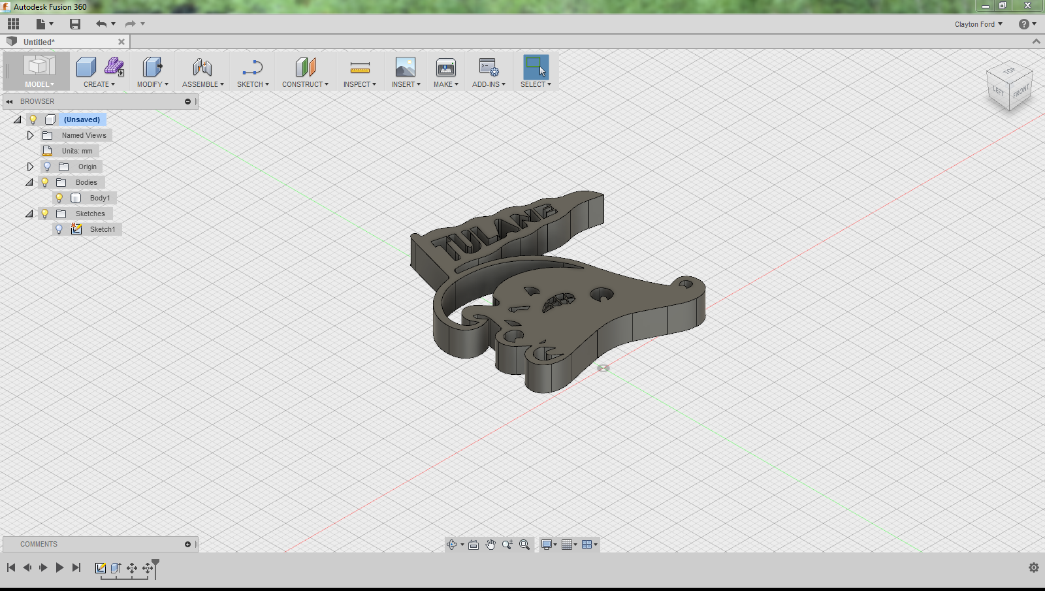Click the Create Form purple icon
This screenshot has height=591, width=1045.
[114, 67]
